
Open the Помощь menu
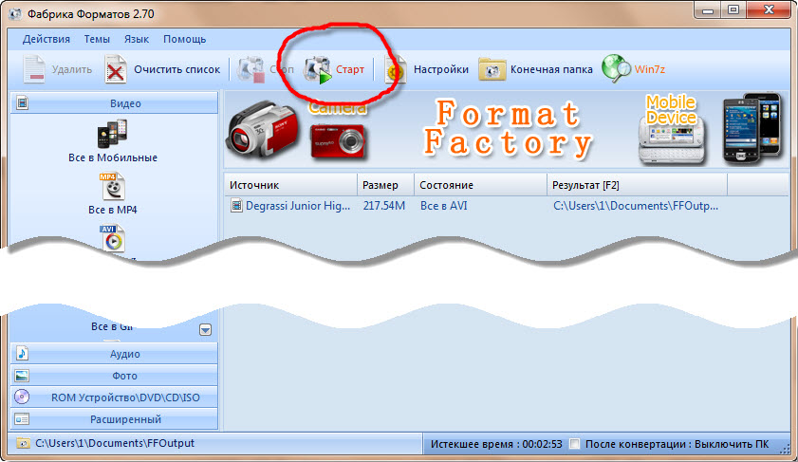click(184, 39)
